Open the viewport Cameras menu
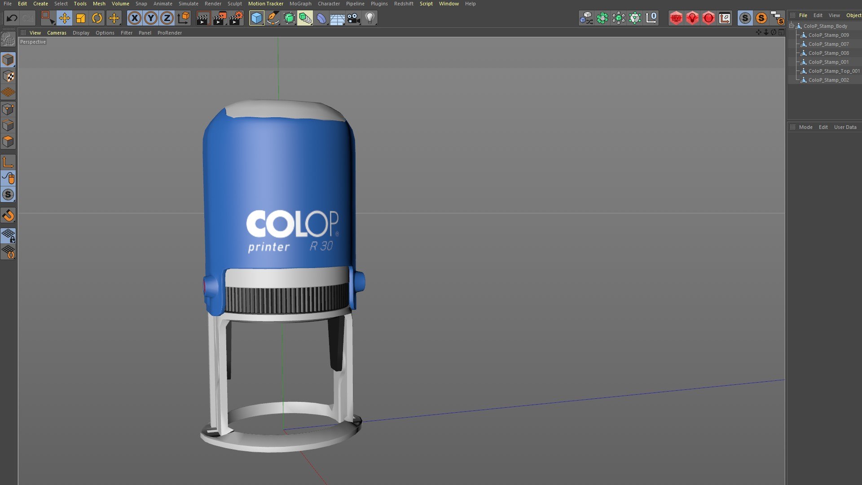 57,33
